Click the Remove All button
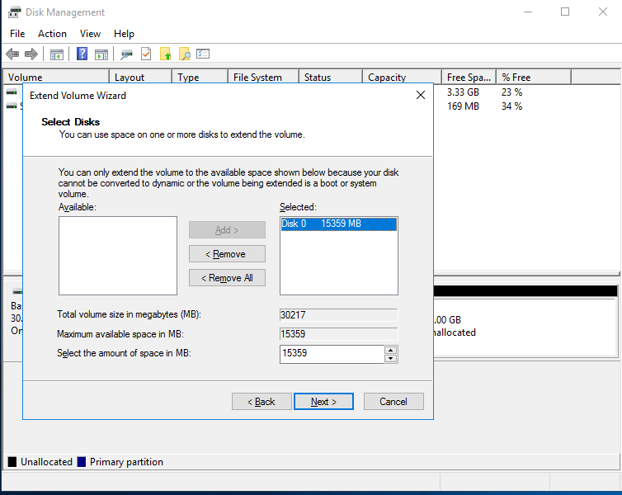 [227, 278]
